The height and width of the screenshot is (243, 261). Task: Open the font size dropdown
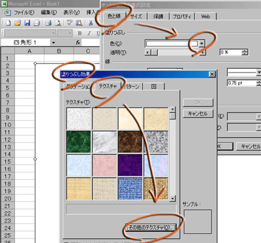(65, 33)
